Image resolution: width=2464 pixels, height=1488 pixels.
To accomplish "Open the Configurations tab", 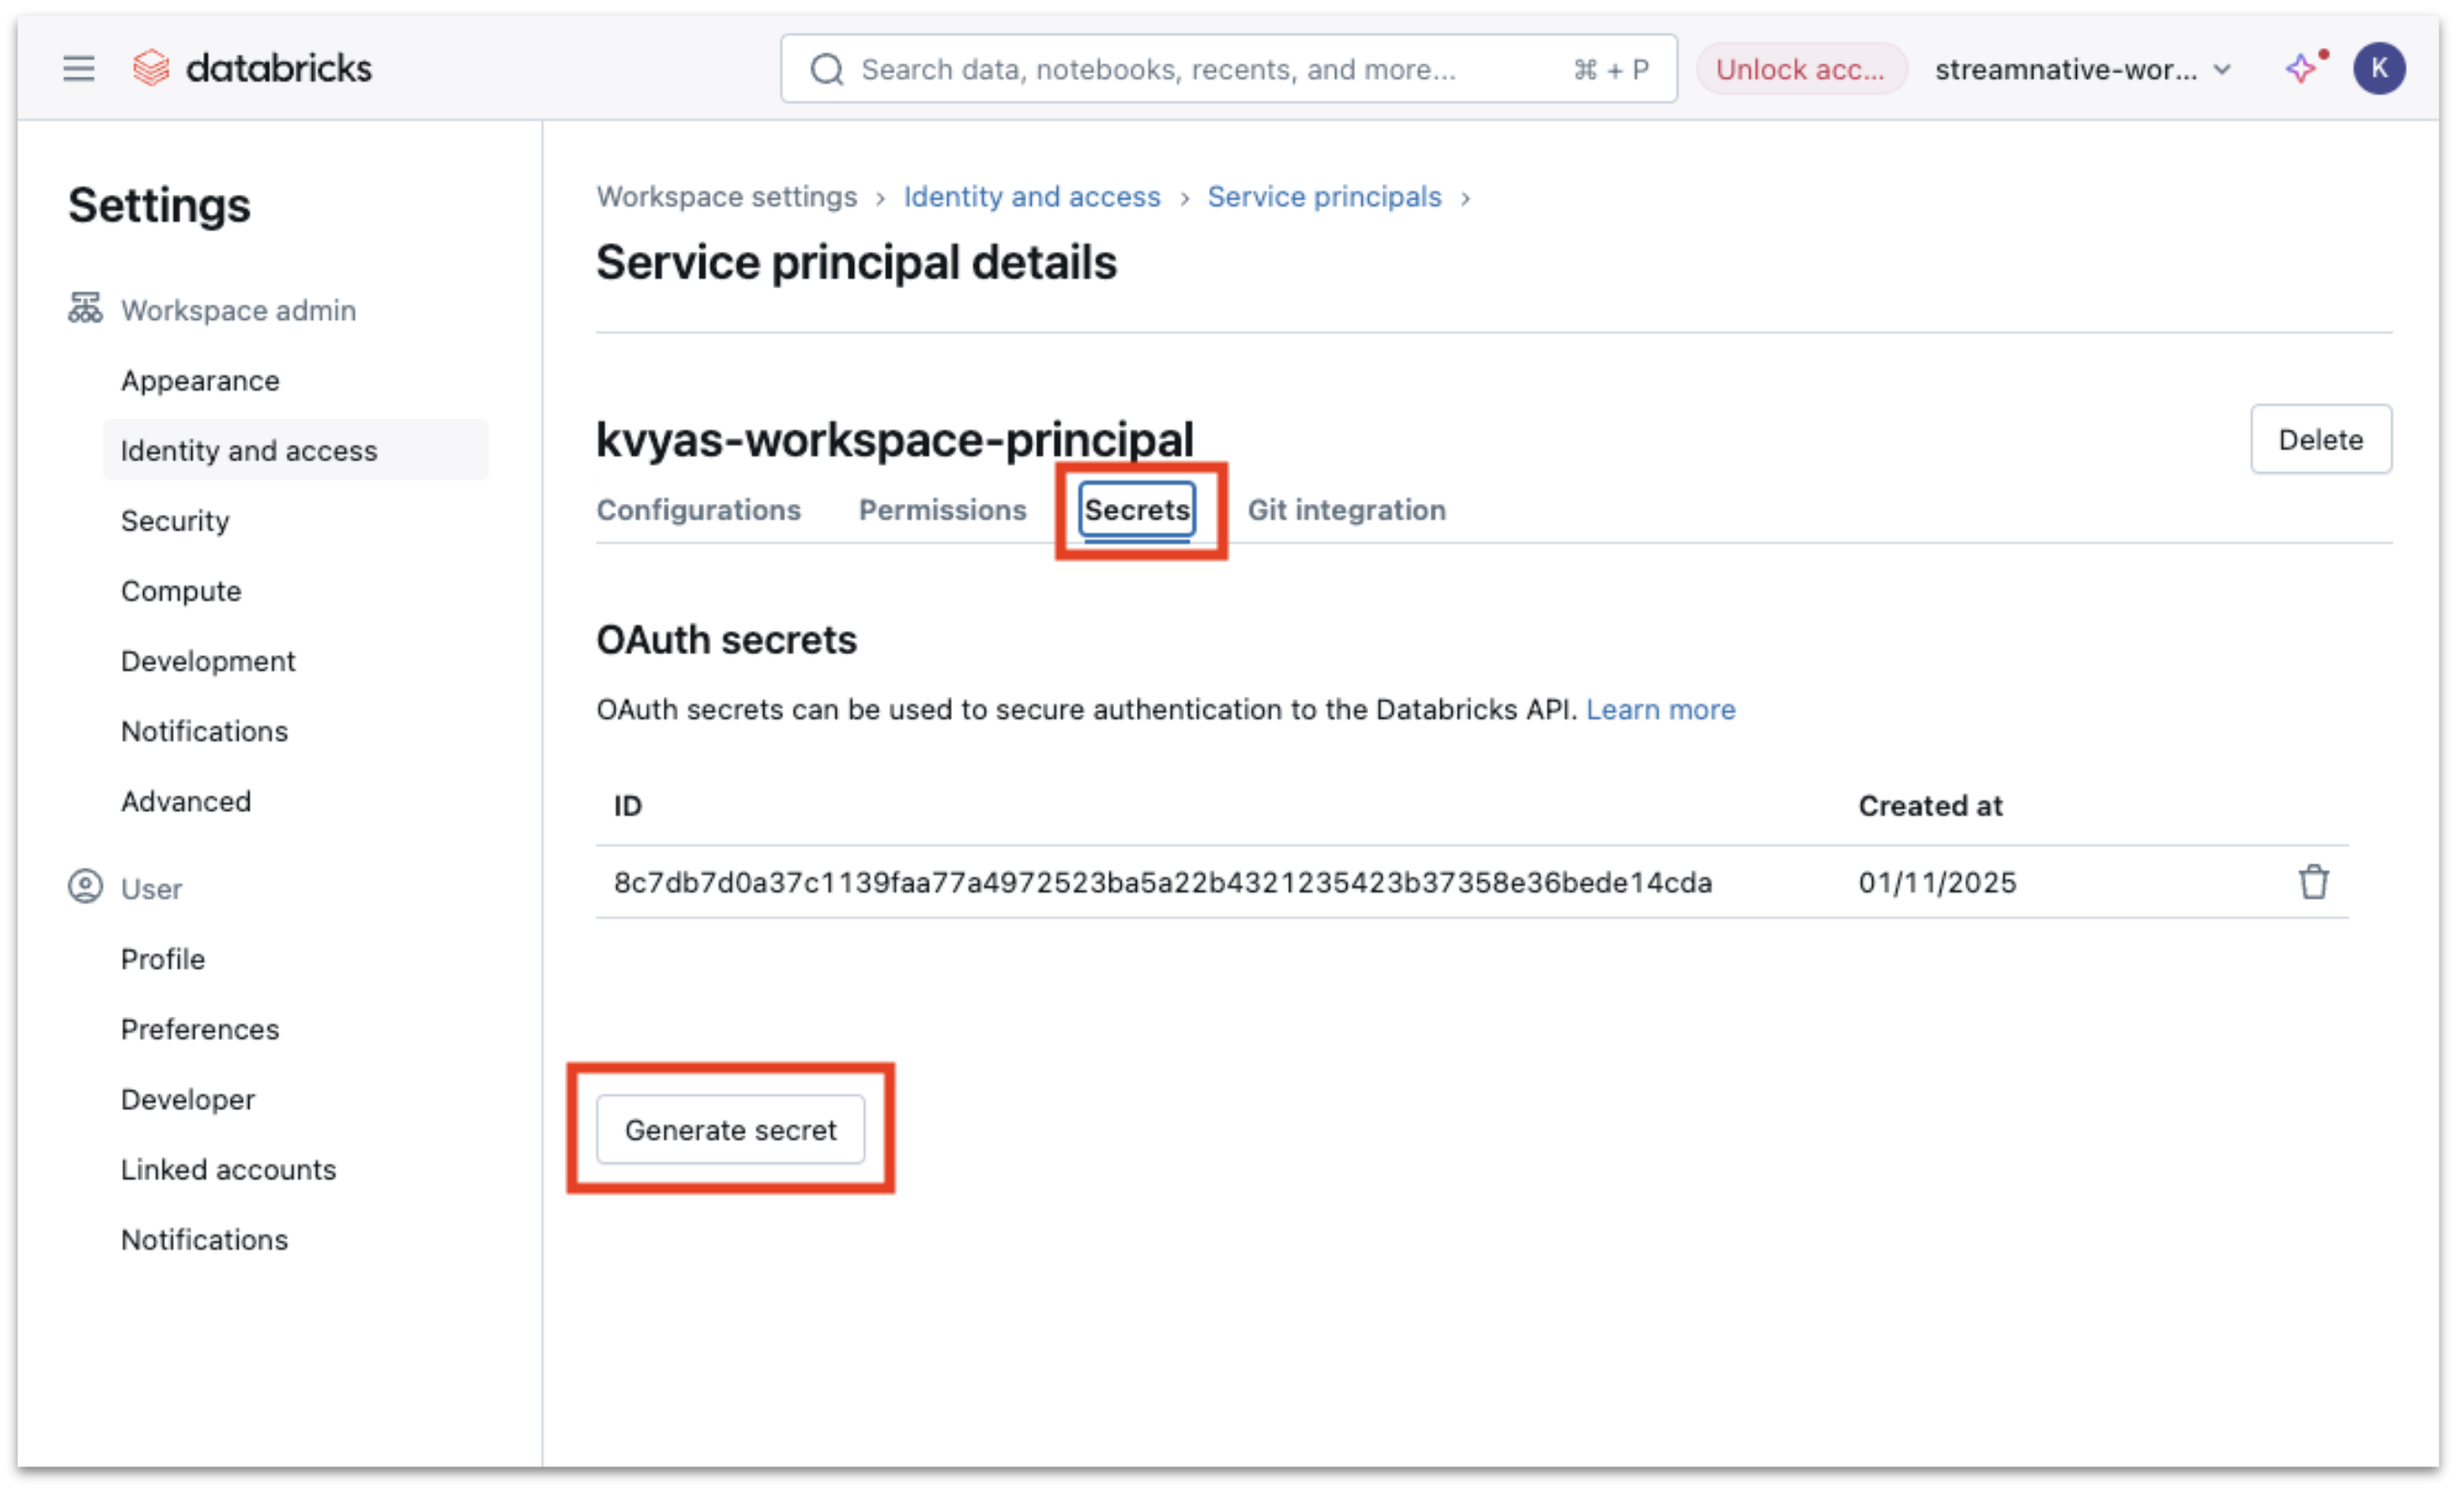I will (698, 509).
